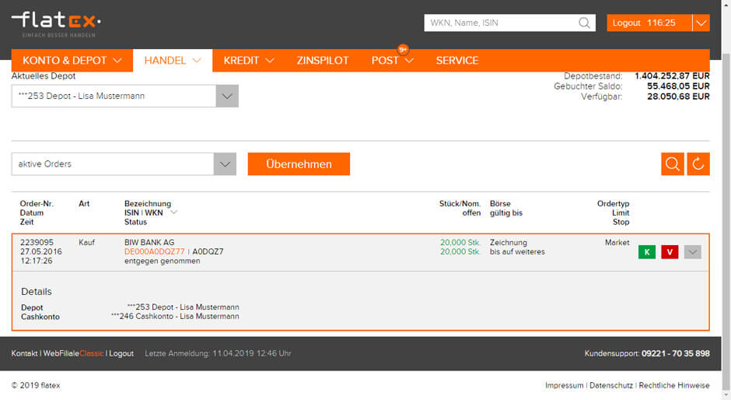Click the Kundensupport phone number
This screenshot has height=400, width=731.
[676, 354]
